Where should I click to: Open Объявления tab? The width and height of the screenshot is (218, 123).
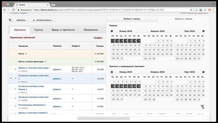pos(91,30)
